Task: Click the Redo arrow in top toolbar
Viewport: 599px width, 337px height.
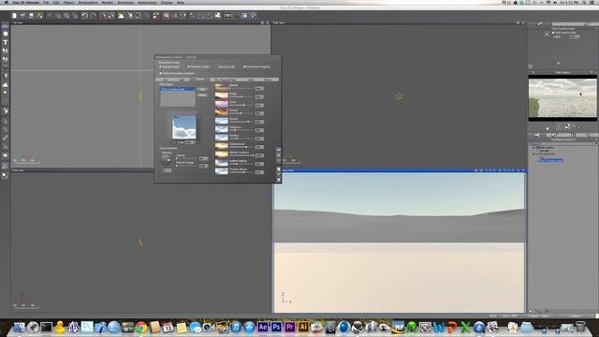Action: click(94, 16)
